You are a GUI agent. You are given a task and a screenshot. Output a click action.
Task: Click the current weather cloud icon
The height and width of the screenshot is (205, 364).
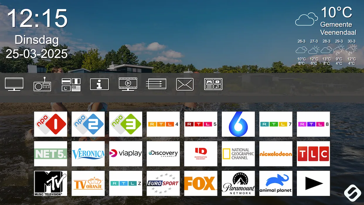click(306, 19)
